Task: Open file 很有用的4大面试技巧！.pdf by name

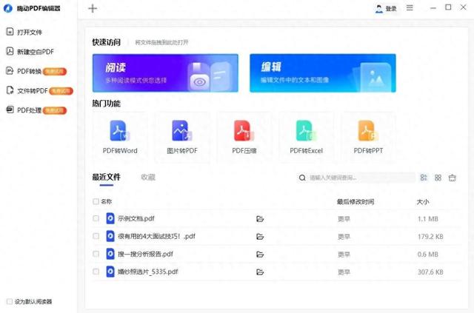Action: click(x=156, y=236)
